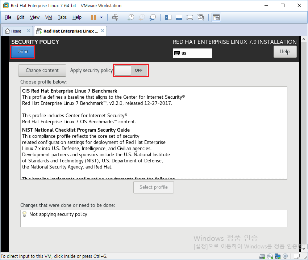The image size is (308, 260).
Task: Click the Not applying security policy message
Action: [58, 214]
